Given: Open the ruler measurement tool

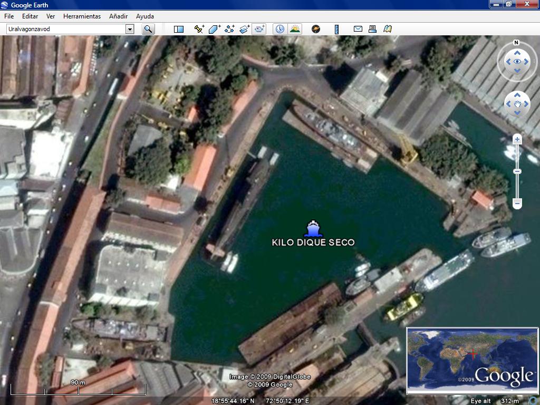Looking at the screenshot, I should click(x=336, y=29).
